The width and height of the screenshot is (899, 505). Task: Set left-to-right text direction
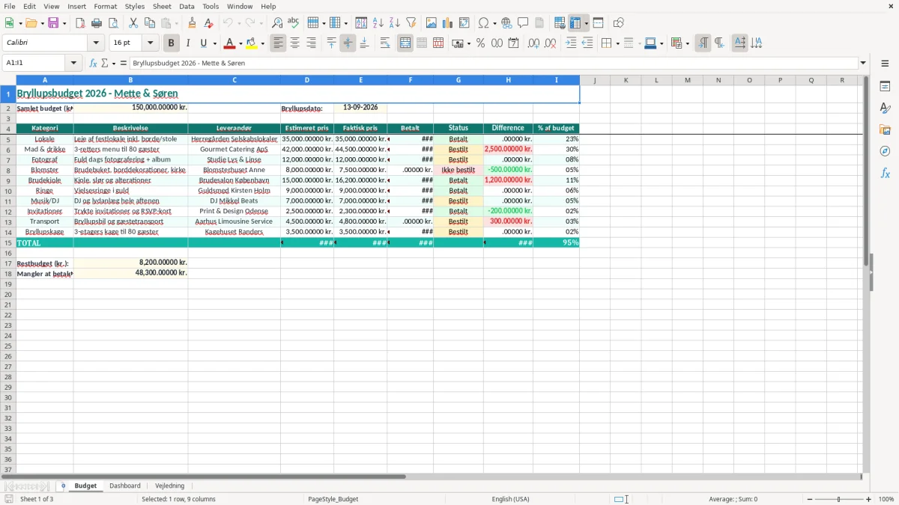[x=703, y=43]
